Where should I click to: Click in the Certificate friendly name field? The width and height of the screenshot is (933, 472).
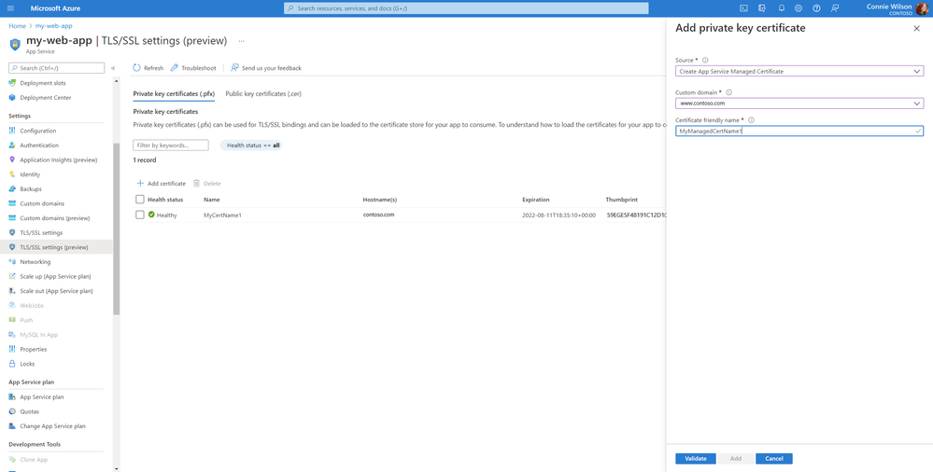pos(799,131)
